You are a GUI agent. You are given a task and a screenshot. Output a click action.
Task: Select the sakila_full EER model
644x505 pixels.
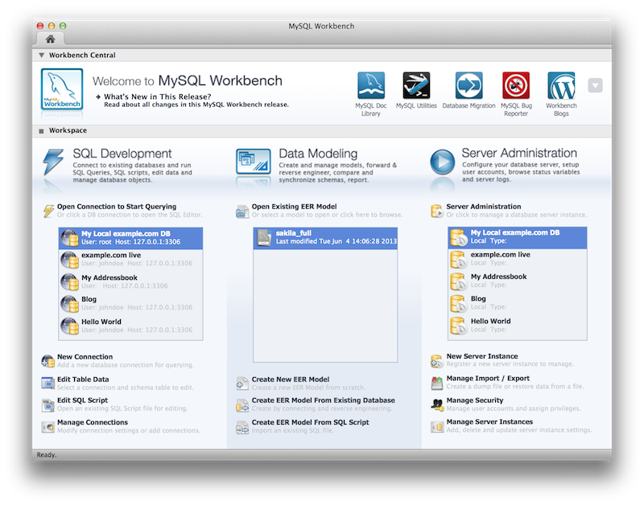pos(325,237)
